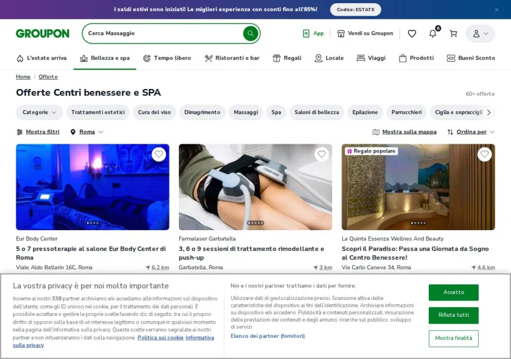Click Mostra filtri link
This screenshot has height=359, width=511.
pyautogui.click(x=43, y=132)
